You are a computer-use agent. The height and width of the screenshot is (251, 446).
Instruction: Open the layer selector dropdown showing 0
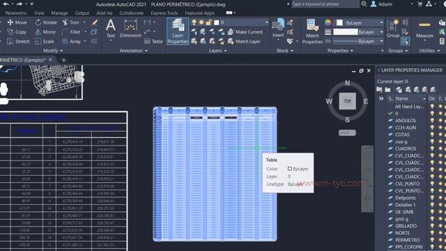click(230, 22)
